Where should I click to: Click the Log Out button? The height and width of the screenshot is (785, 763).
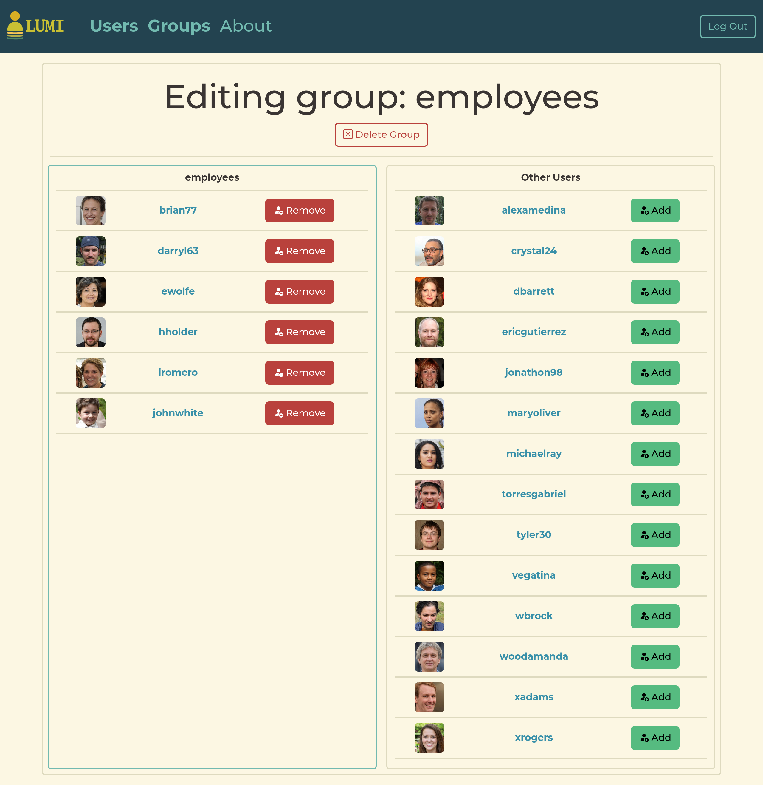[x=727, y=27]
